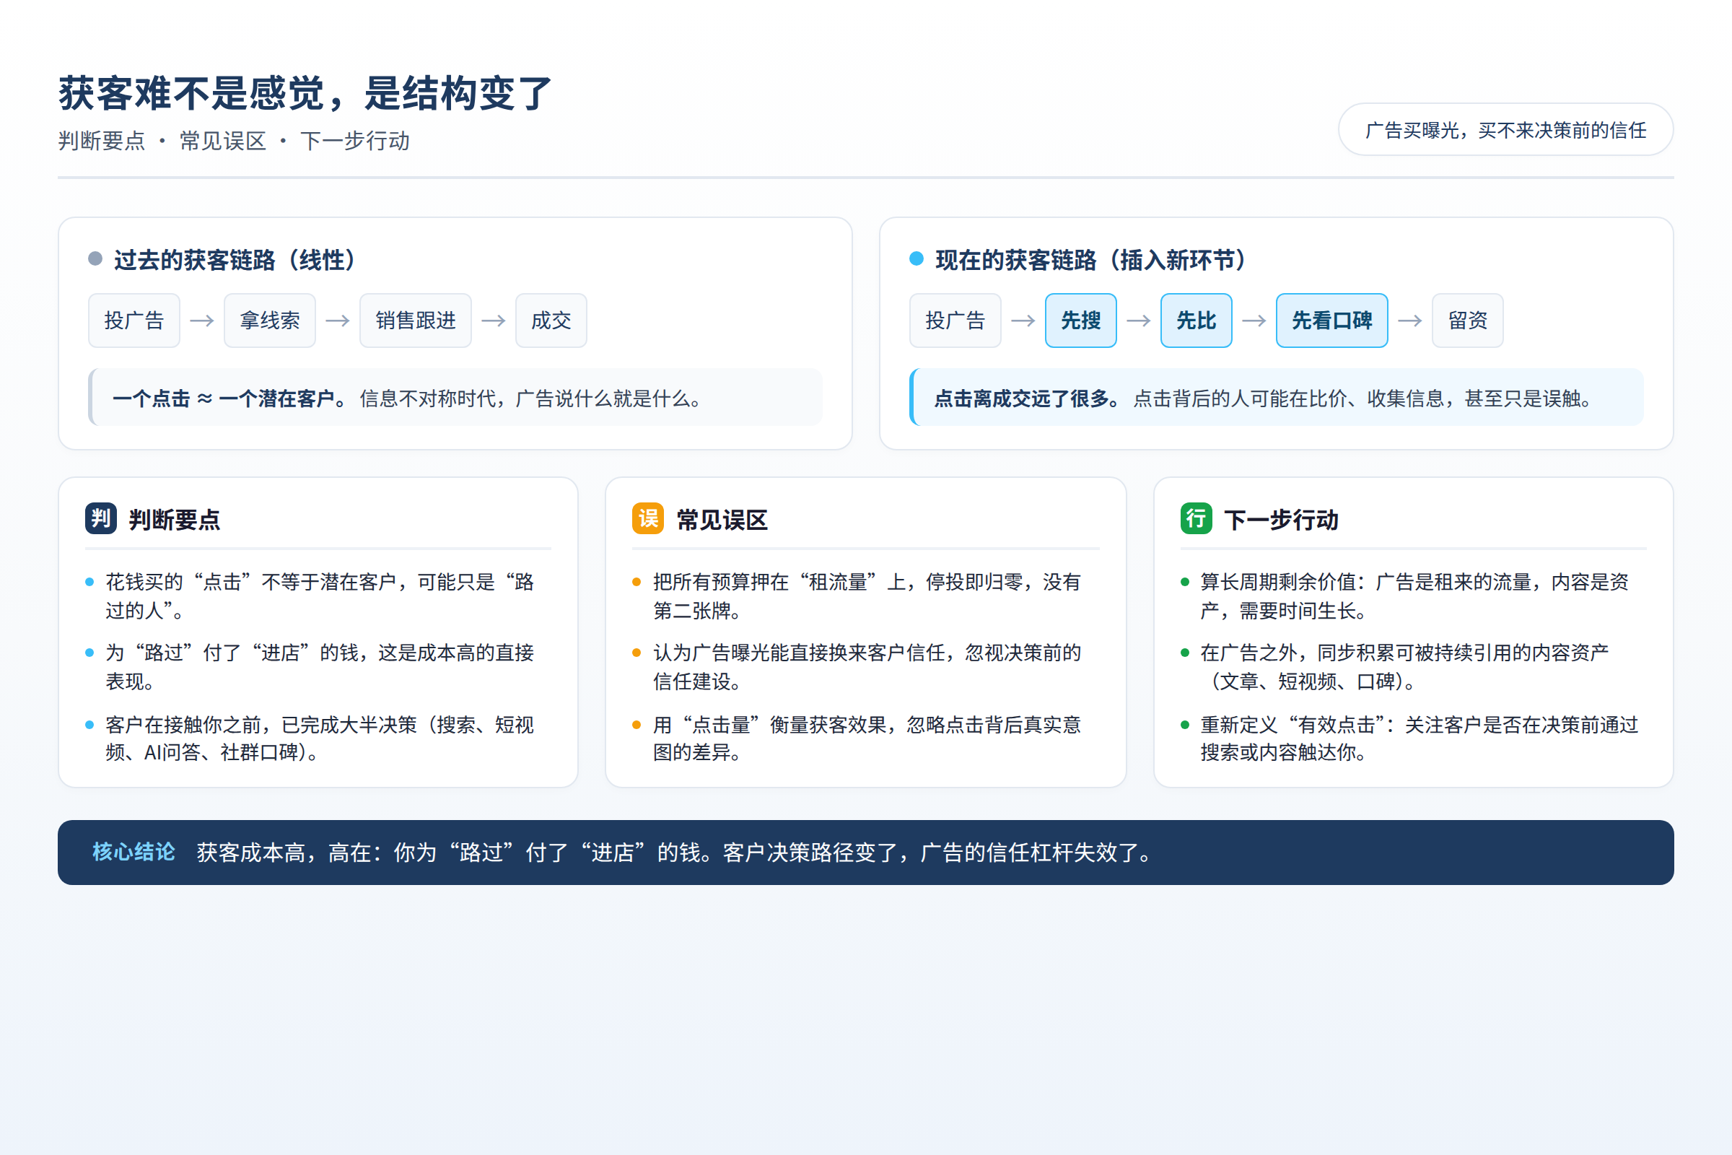This screenshot has width=1732, height=1155.
Task: Click the bullet starting 把所有预算押在“租流量”上
Action: tap(867, 596)
